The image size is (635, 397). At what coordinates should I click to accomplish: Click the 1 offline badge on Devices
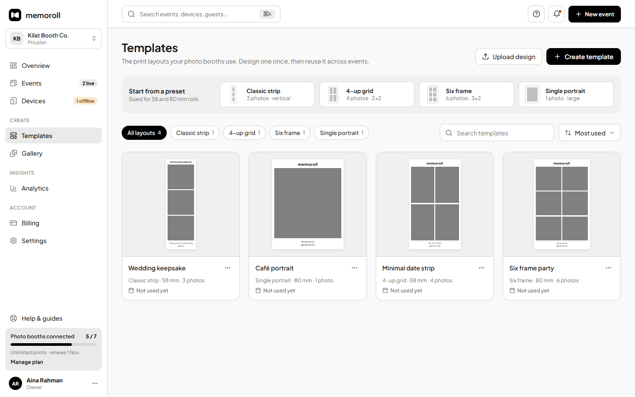[x=85, y=101]
